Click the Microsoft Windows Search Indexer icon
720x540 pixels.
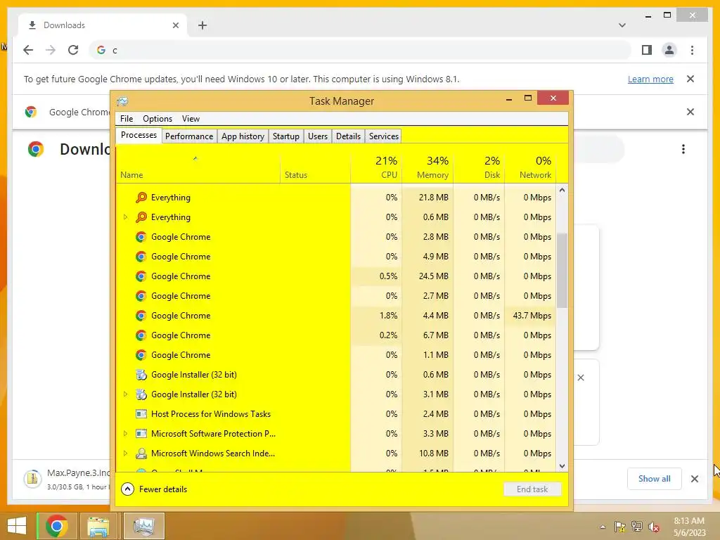pos(141,454)
